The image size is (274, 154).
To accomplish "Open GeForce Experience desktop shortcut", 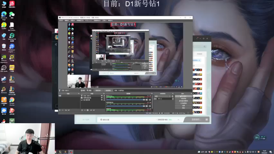I will click(x=4, y=59).
